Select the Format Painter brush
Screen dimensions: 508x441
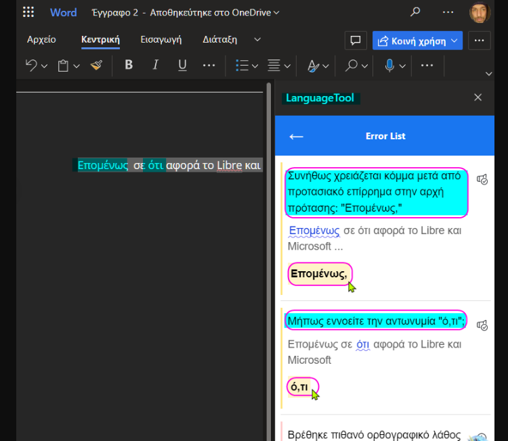[97, 66]
